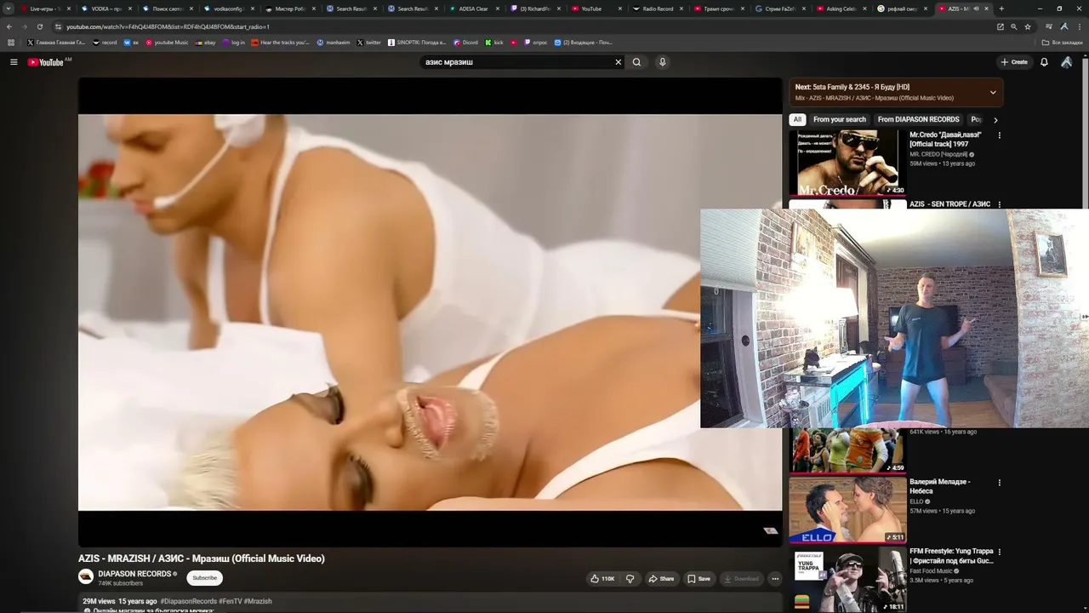
Task: Save the video to a playlist
Action: point(698,579)
